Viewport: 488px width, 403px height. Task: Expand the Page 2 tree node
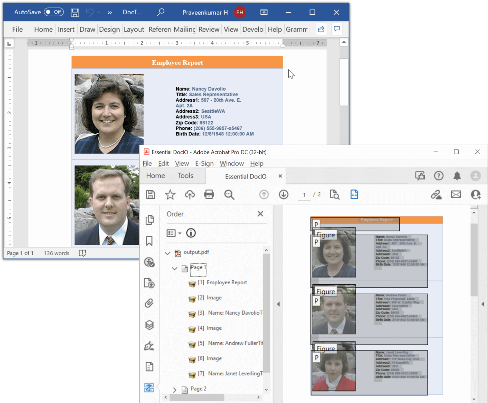tap(175, 390)
